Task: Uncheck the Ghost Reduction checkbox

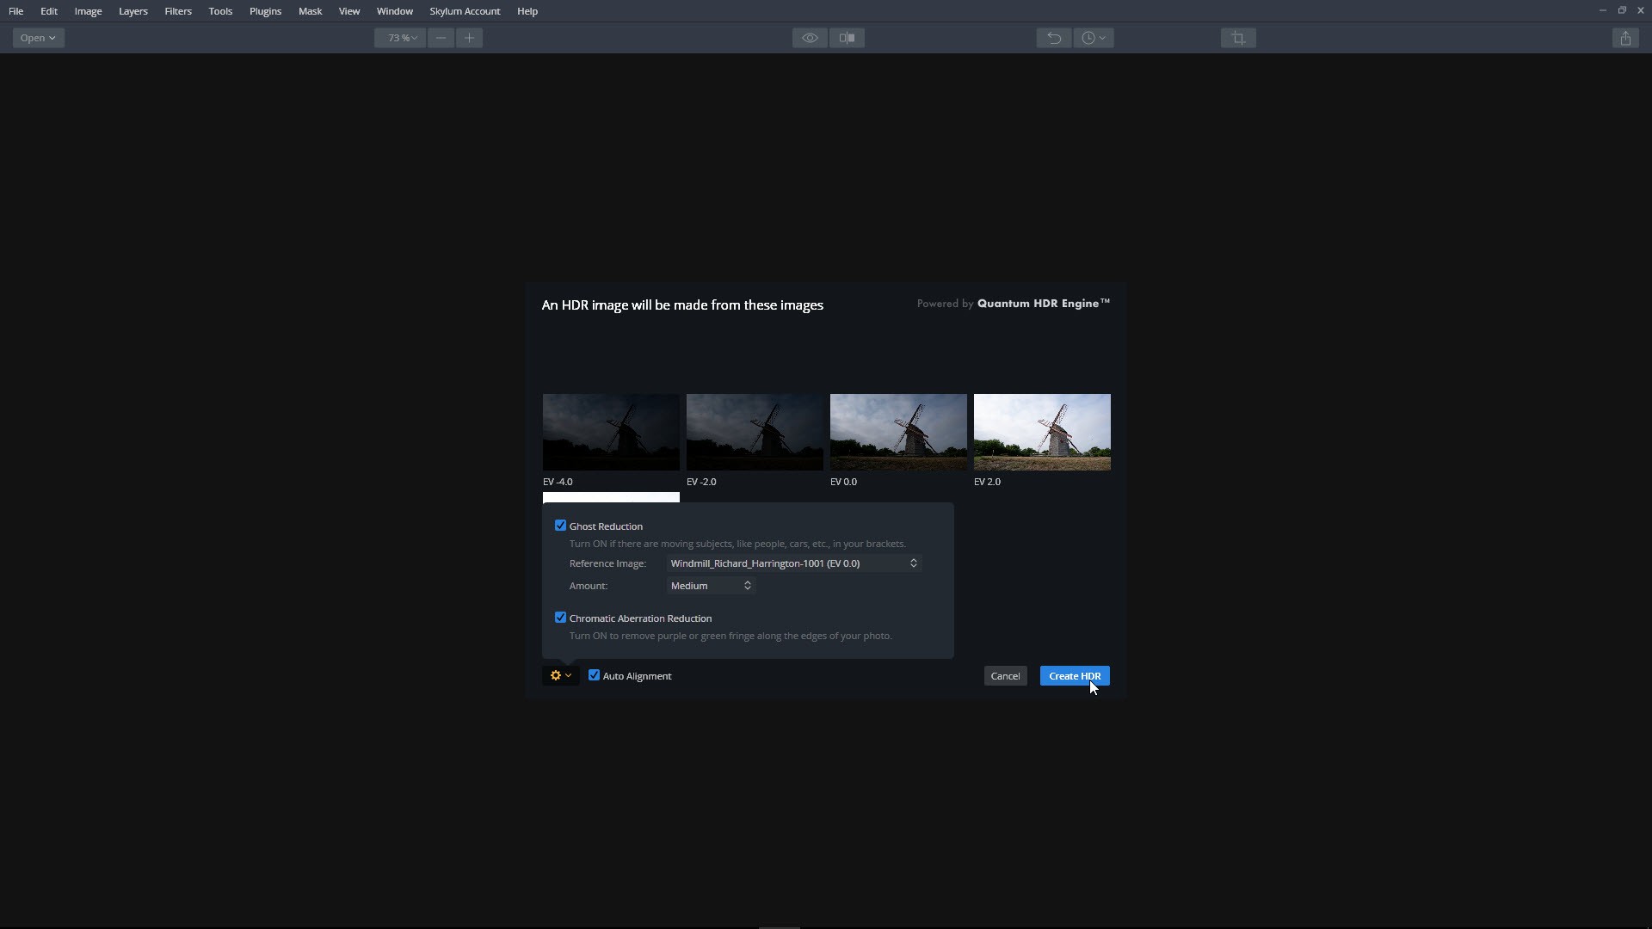Action: click(x=560, y=526)
